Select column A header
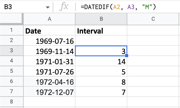 pos(49,19)
